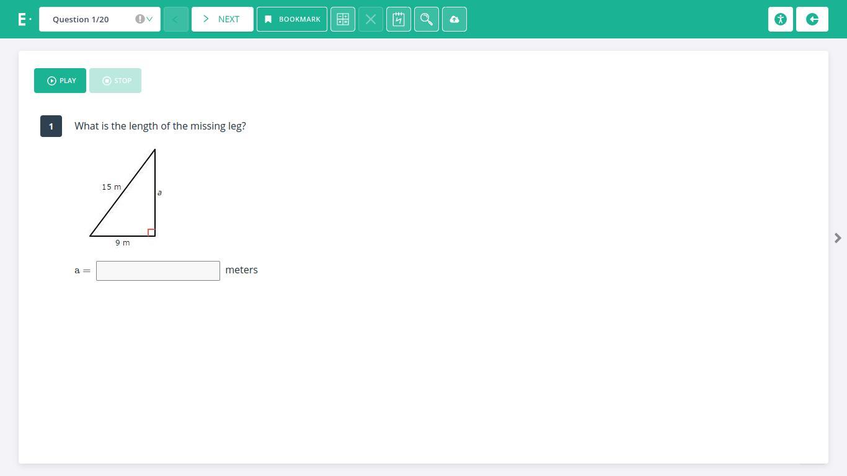Viewport: 847px width, 476px height.
Task: Click the a label on the triangle side
Action: point(159,193)
